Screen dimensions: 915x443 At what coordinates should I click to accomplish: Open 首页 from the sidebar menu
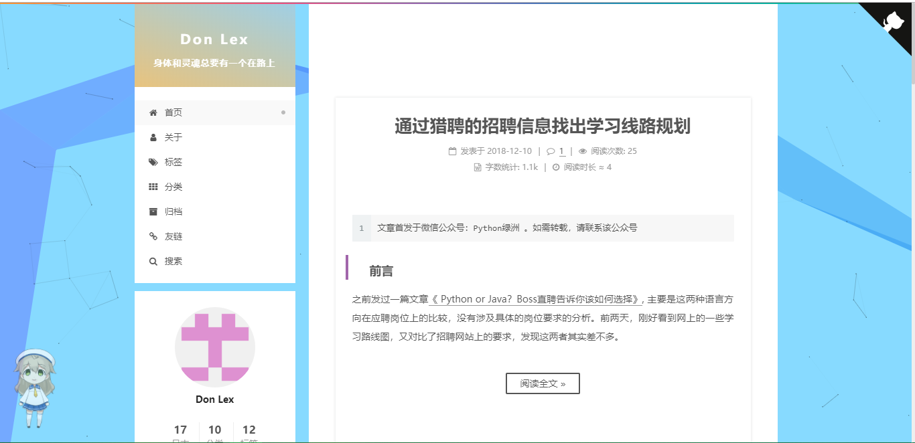click(x=172, y=112)
